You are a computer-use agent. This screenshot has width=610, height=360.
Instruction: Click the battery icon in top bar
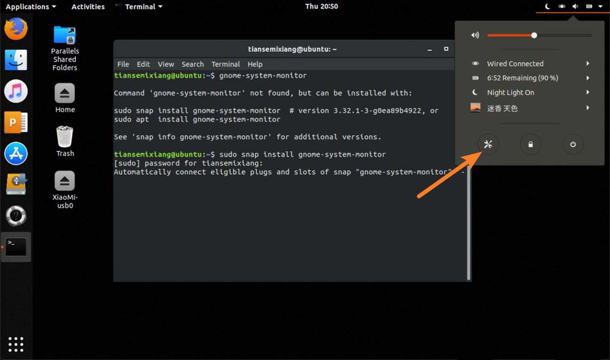[589, 6]
